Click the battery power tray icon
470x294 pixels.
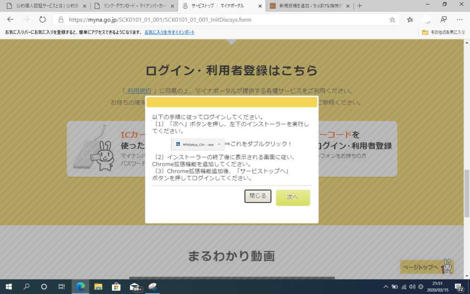pos(395,287)
